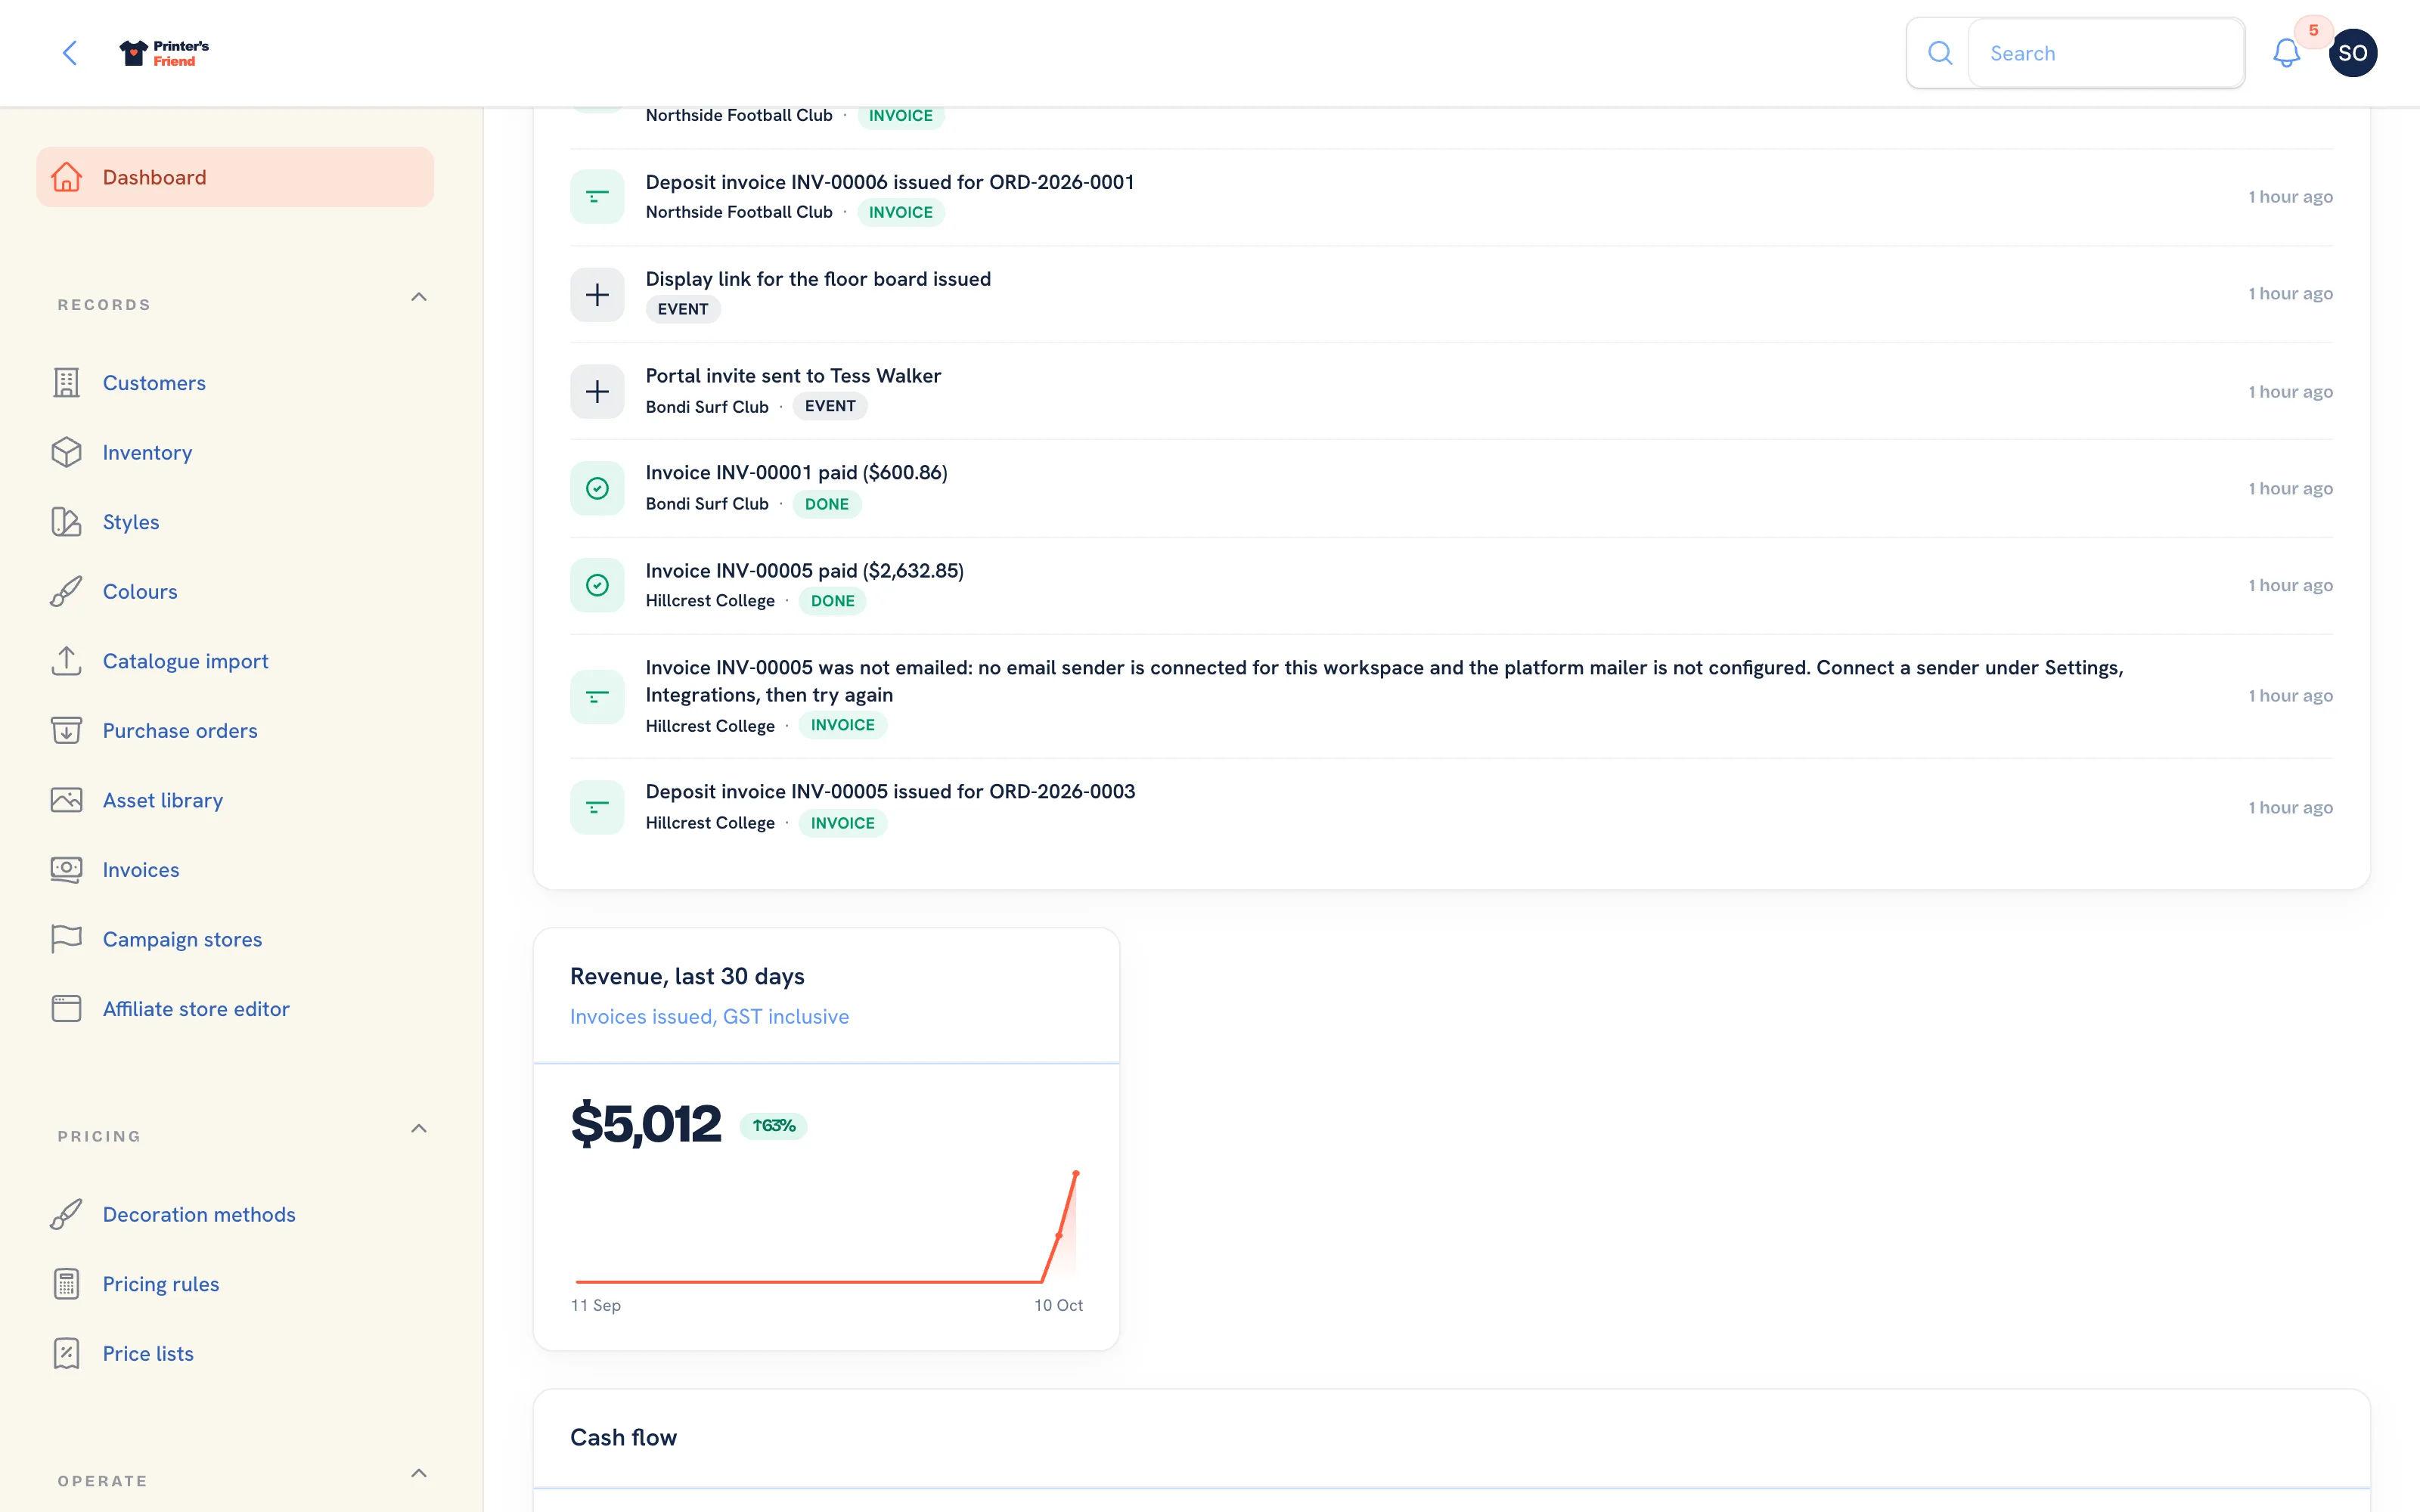The image size is (2420, 1512).
Task: Click the Invoice INV-00001 paid checkmark icon
Action: (x=597, y=488)
